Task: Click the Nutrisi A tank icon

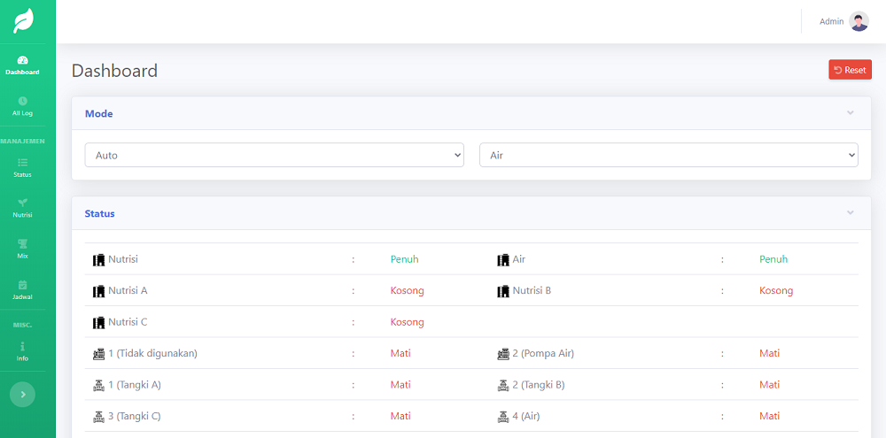Action: [x=98, y=291]
